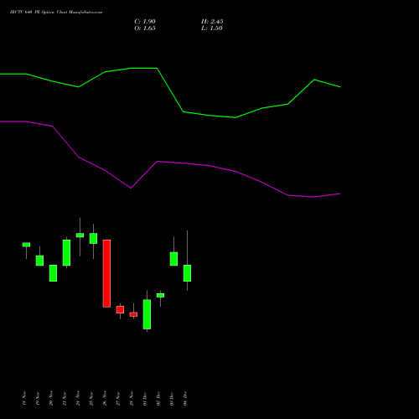Select the small red candlestick on 28 Nov
Viewport: 419px width, 419px height.
[133, 314]
